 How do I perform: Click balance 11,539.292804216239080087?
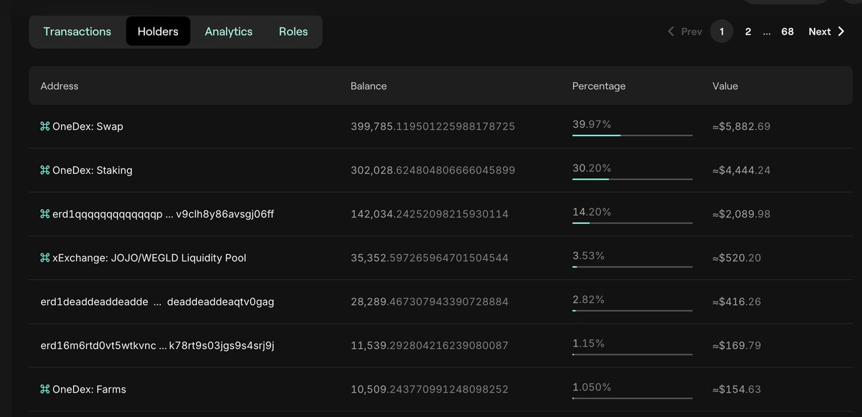tap(430, 345)
